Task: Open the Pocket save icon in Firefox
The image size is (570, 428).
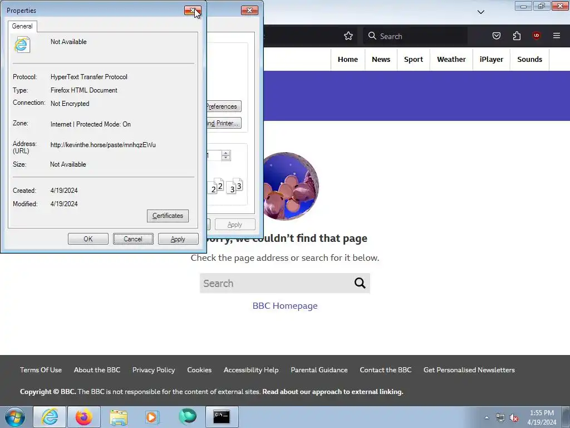Action: click(496, 36)
